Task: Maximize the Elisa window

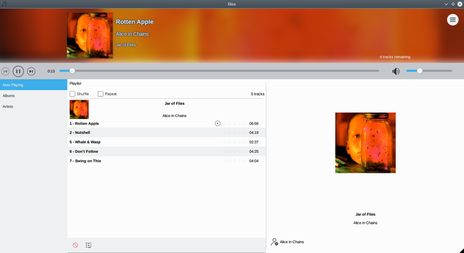Action: click(453, 4)
